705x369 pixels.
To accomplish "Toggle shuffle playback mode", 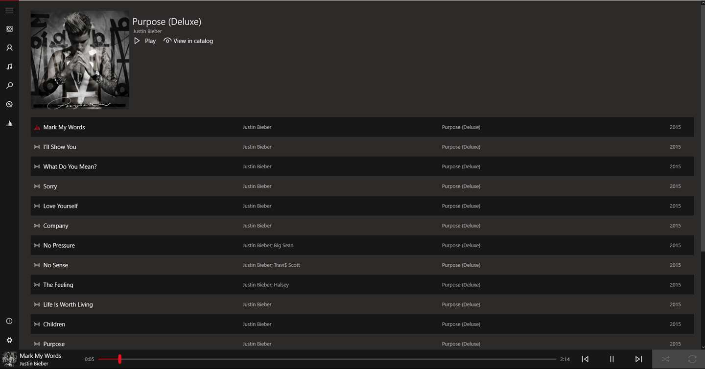I will (x=665, y=359).
